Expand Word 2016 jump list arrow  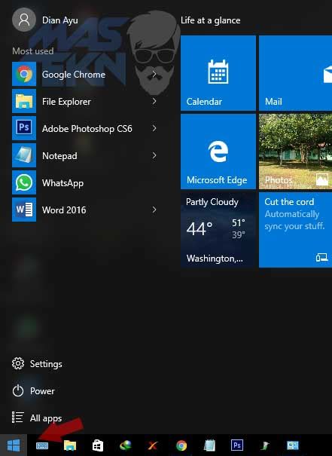click(x=154, y=210)
